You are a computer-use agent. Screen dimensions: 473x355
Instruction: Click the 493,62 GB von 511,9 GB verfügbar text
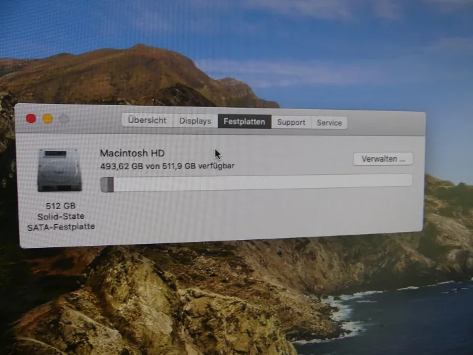click(x=167, y=166)
